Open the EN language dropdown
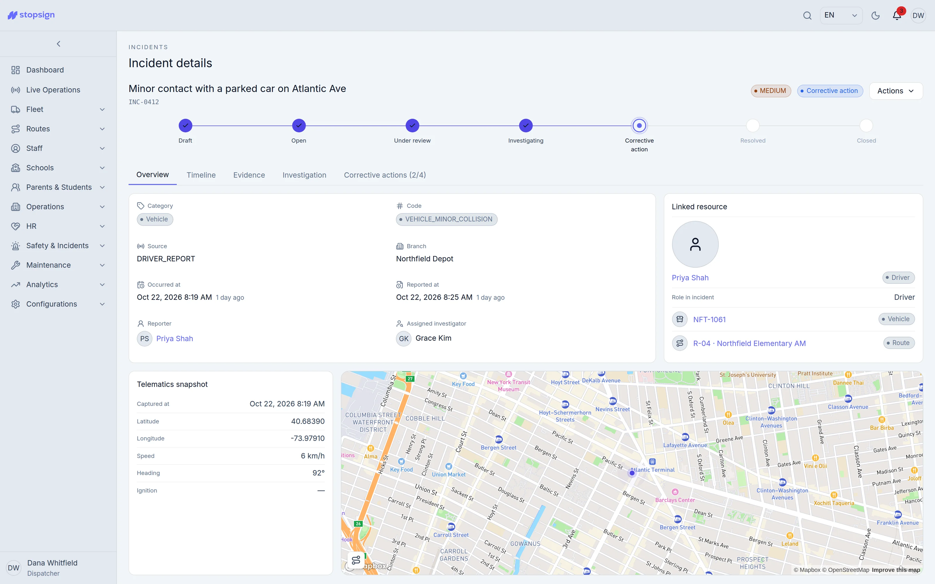The width and height of the screenshot is (935, 584). pos(841,15)
